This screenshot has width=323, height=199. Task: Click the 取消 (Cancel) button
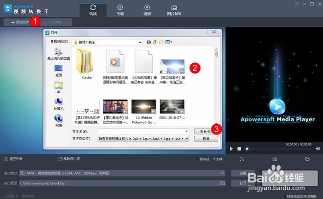pyautogui.click(x=206, y=139)
